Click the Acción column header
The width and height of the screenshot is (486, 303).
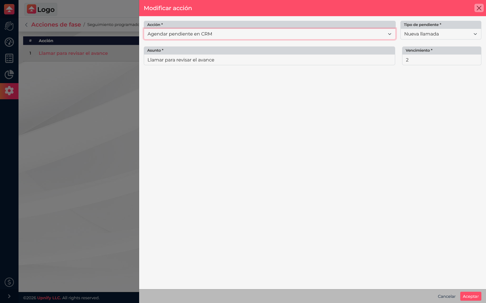point(46,41)
